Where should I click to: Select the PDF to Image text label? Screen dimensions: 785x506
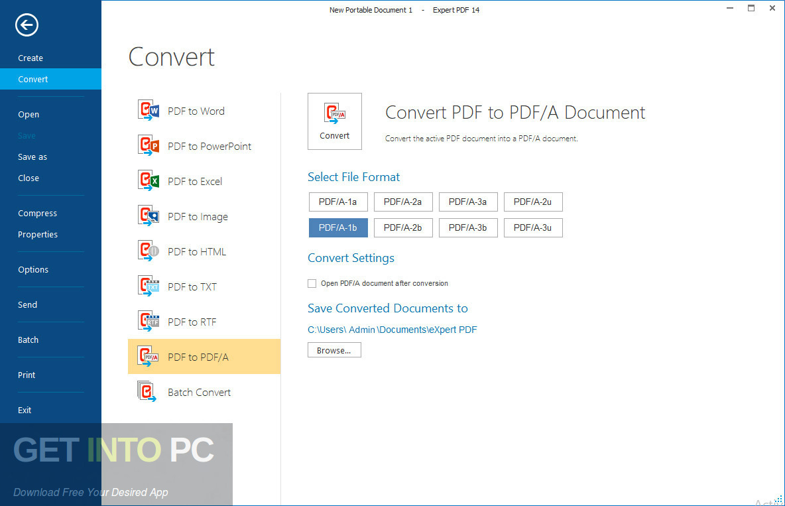point(198,217)
